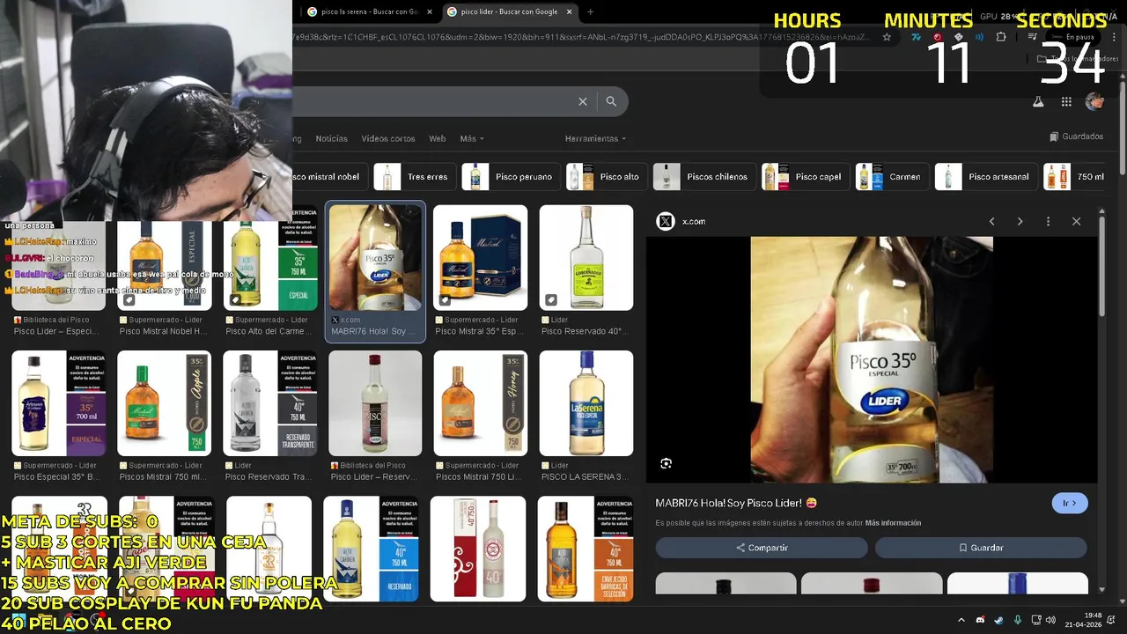Image resolution: width=1127 pixels, height=634 pixels.
Task: Open the volume control in the taskbar
Action: (1051, 620)
